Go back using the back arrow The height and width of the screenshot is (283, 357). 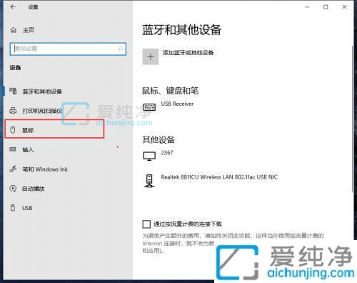13,7
